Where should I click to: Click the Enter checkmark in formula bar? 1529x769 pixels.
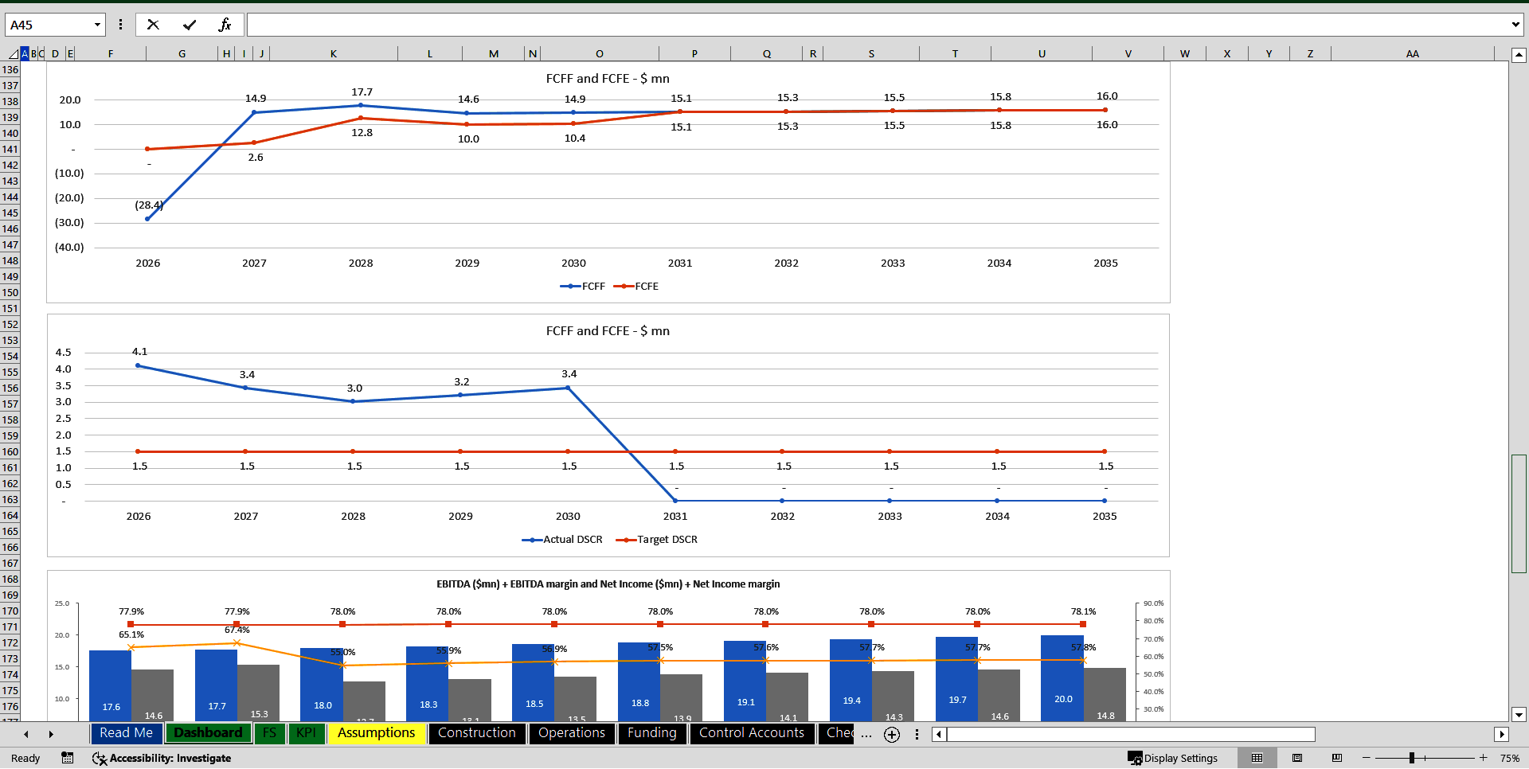[x=189, y=24]
